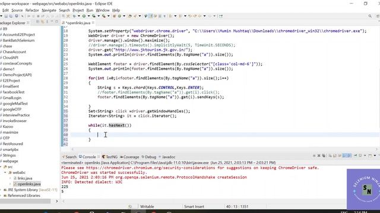Click Remove All Terminated Launches icon
The height and width of the screenshot is (213, 380).
pos(324,156)
